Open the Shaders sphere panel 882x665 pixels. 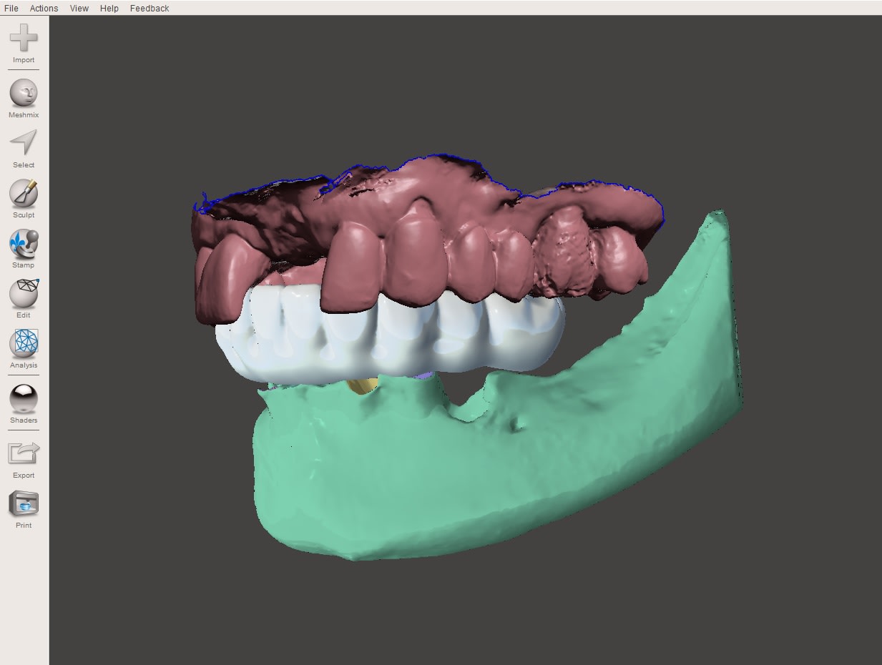(24, 398)
